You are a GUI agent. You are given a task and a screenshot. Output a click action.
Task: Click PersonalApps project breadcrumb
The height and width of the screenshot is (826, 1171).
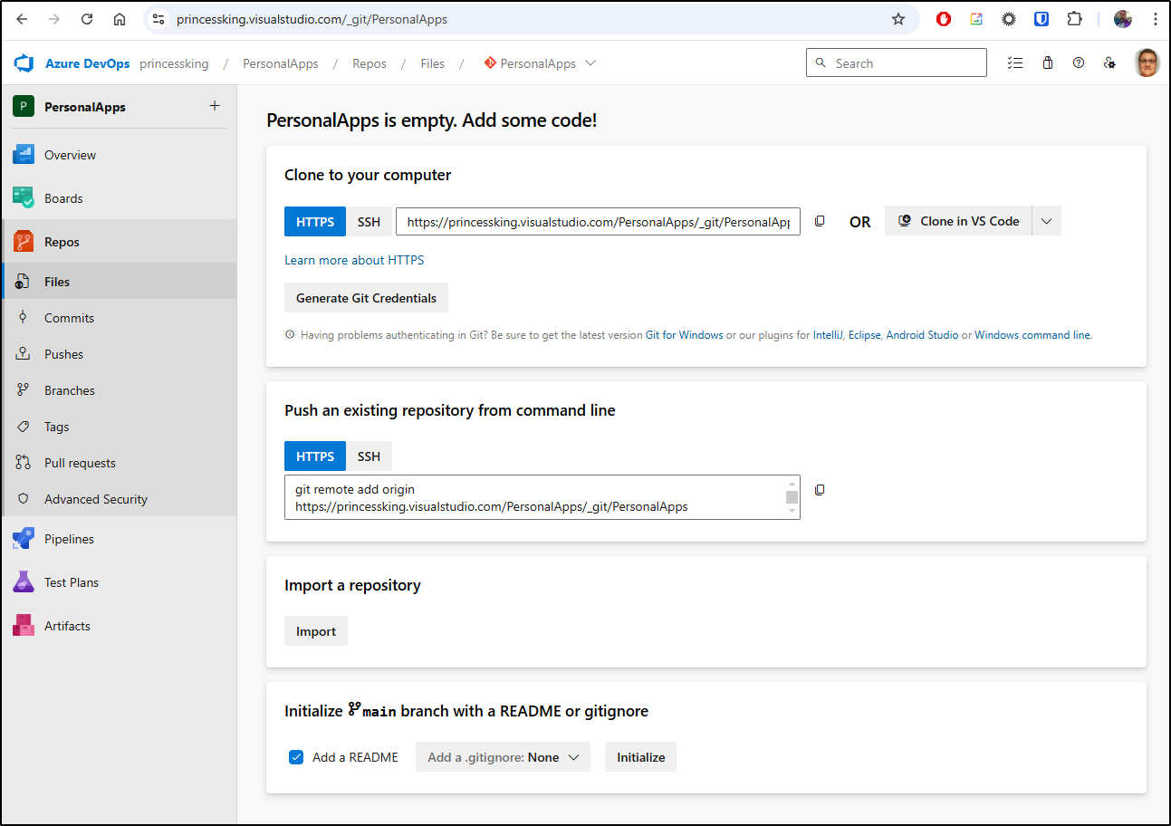(281, 63)
